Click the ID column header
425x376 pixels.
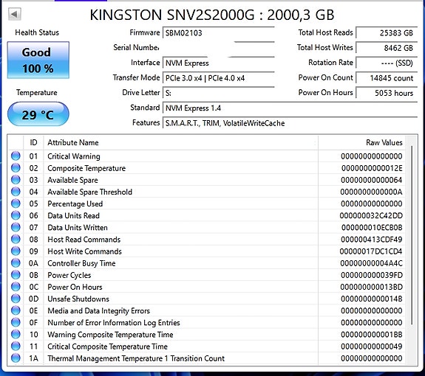point(33,142)
